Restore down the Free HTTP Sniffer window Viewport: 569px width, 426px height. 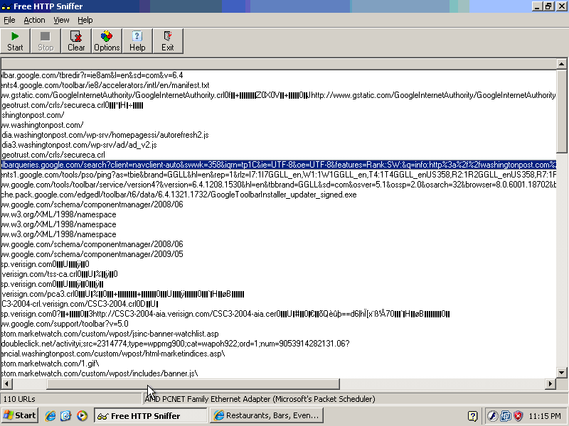548,6
